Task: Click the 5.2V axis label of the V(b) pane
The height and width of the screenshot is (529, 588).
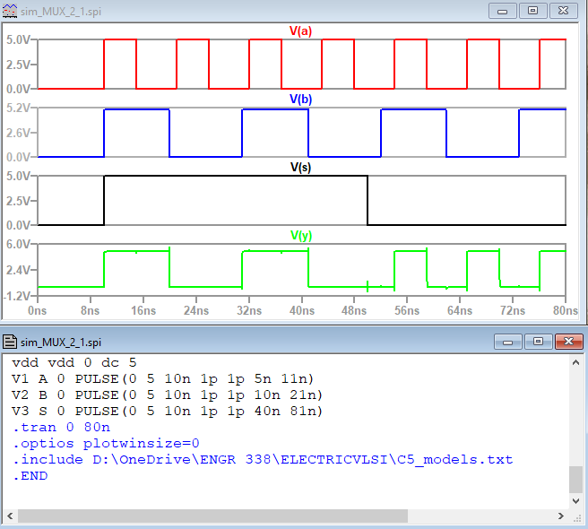Action: click(x=18, y=108)
